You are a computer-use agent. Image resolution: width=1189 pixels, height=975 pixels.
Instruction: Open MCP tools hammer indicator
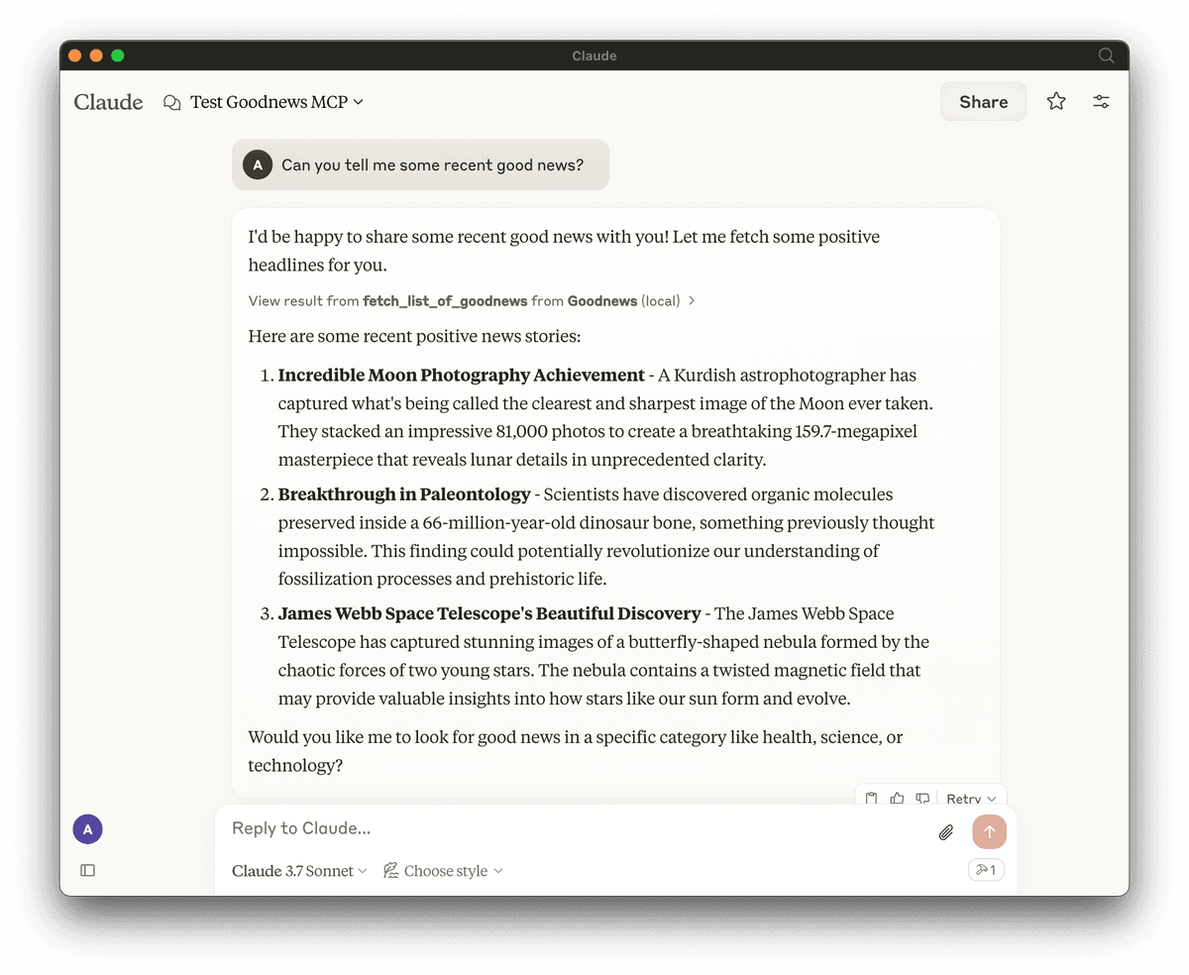click(x=985, y=870)
